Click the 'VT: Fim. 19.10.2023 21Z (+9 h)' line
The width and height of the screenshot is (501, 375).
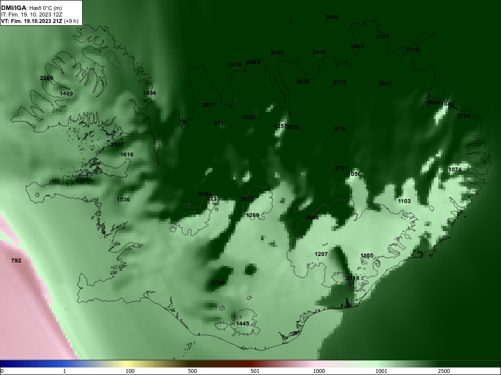[x=40, y=21]
